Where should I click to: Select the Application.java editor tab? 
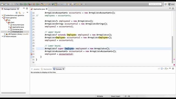pyautogui.click(x=39, y=9)
